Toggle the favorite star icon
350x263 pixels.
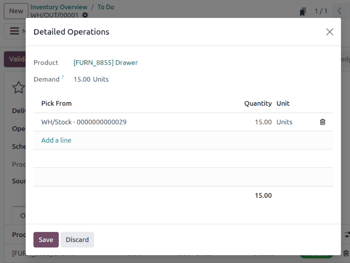coord(18,88)
